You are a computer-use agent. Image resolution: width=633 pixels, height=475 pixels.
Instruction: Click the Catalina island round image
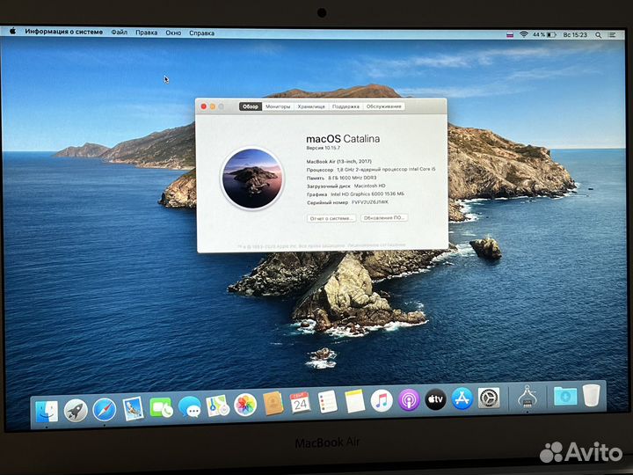coord(252,179)
